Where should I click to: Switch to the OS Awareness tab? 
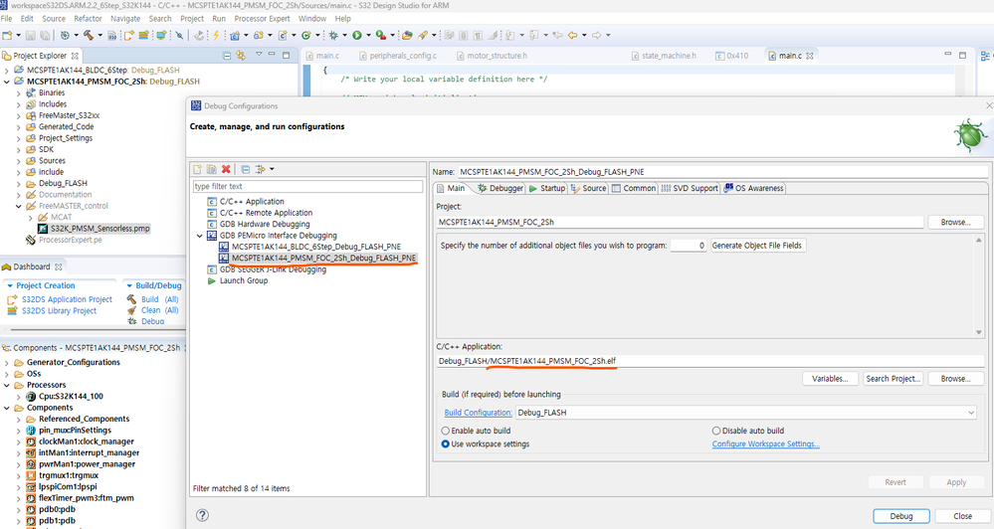coord(754,188)
